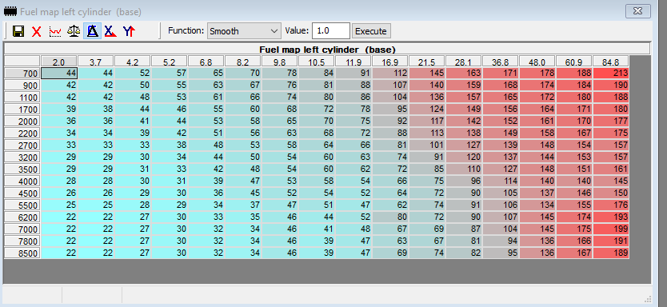Select the 4000 row header
Image resolution: width=667 pixels, height=307 pixels.
tap(22, 181)
